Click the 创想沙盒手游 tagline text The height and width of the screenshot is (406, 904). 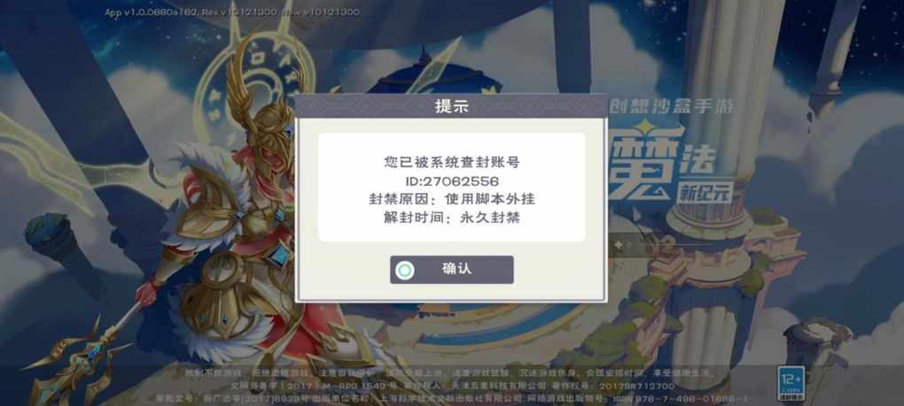pyautogui.click(x=672, y=106)
